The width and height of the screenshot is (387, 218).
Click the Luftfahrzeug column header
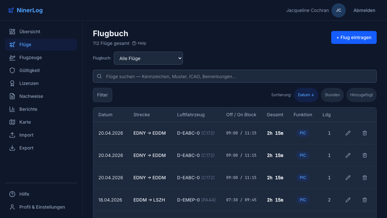pyautogui.click(x=191, y=115)
